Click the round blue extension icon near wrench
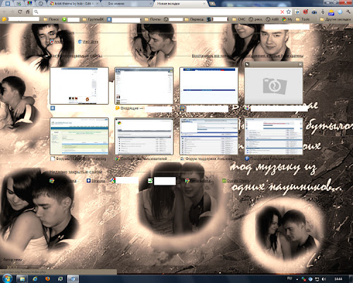Image resolution: width=353 pixels, height=283 pixels. coord(340,11)
